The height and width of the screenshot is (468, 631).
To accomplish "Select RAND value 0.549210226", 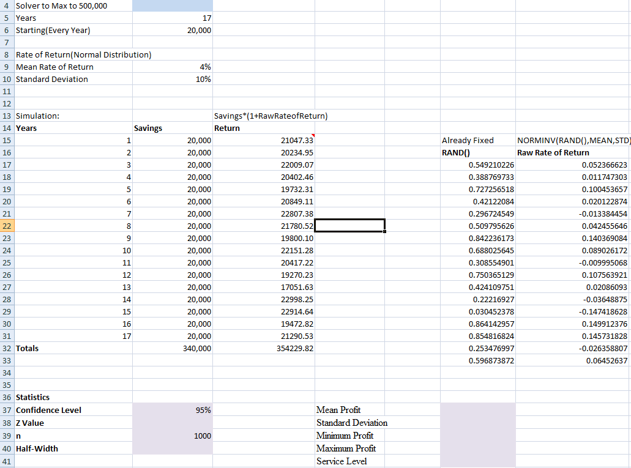I will 478,165.
